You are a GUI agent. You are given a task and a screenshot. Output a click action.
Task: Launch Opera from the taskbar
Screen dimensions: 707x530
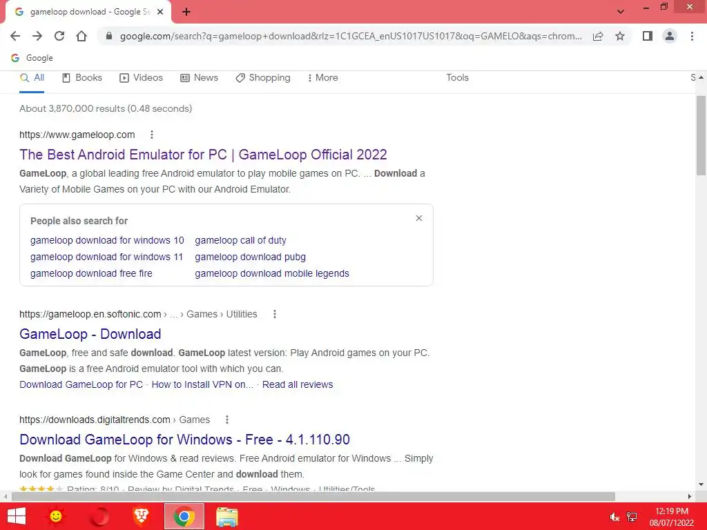[x=99, y=516]
